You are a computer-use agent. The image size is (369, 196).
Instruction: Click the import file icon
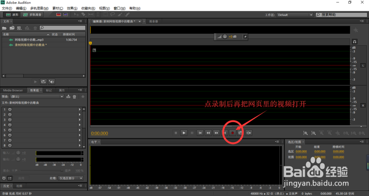12,28
